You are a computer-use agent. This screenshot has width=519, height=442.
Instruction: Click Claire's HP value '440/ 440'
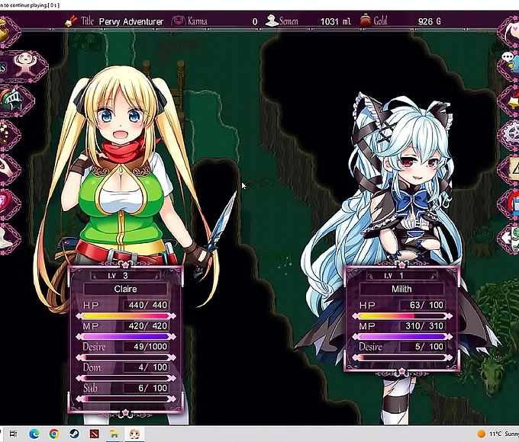(148, 305)
